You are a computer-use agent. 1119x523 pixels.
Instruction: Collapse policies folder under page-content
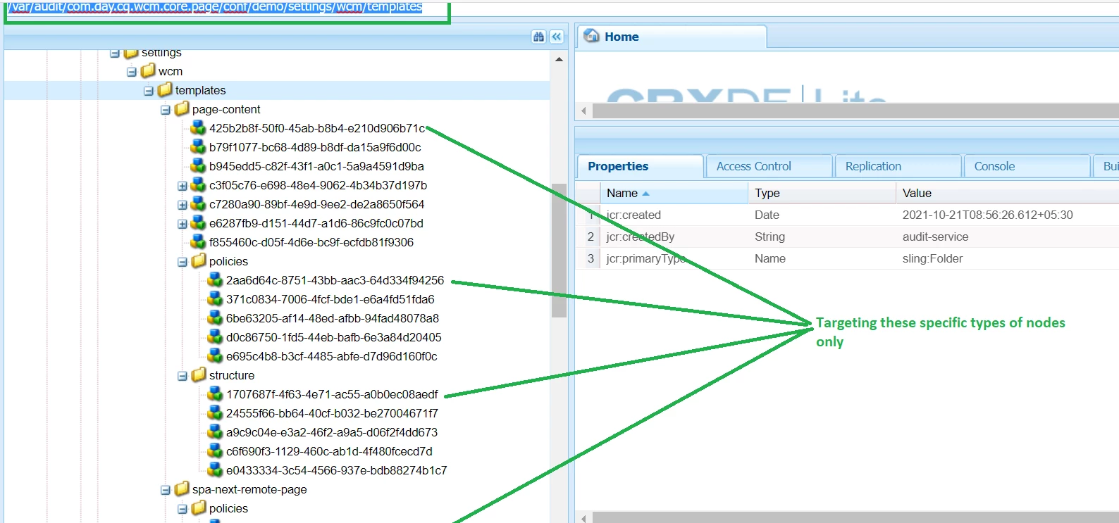pyautogui.click(x=183, y=262)
